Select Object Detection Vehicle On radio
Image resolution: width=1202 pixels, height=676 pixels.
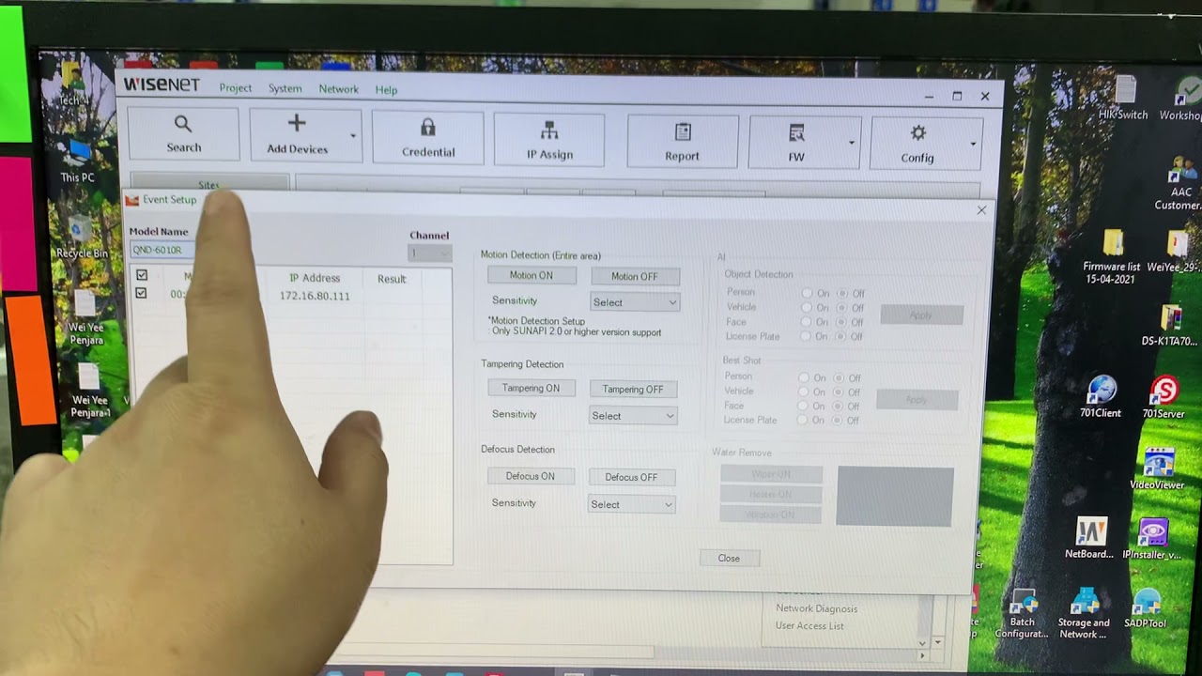click(808, 307)
